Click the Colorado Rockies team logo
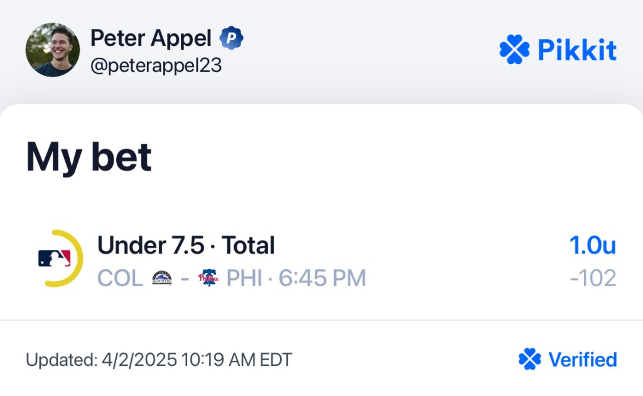This screenshot has height=396, width=643. click(162, 278)
